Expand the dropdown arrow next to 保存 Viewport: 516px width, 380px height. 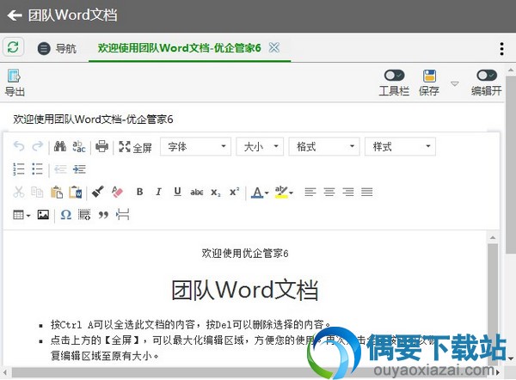[x=454, y=83]
